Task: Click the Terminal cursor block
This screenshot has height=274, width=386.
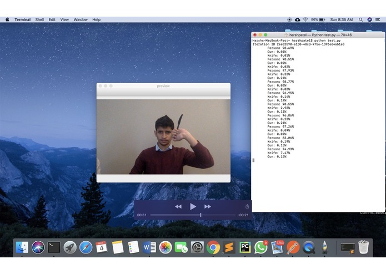Action: pyautogui.click(x=253, y=160)
